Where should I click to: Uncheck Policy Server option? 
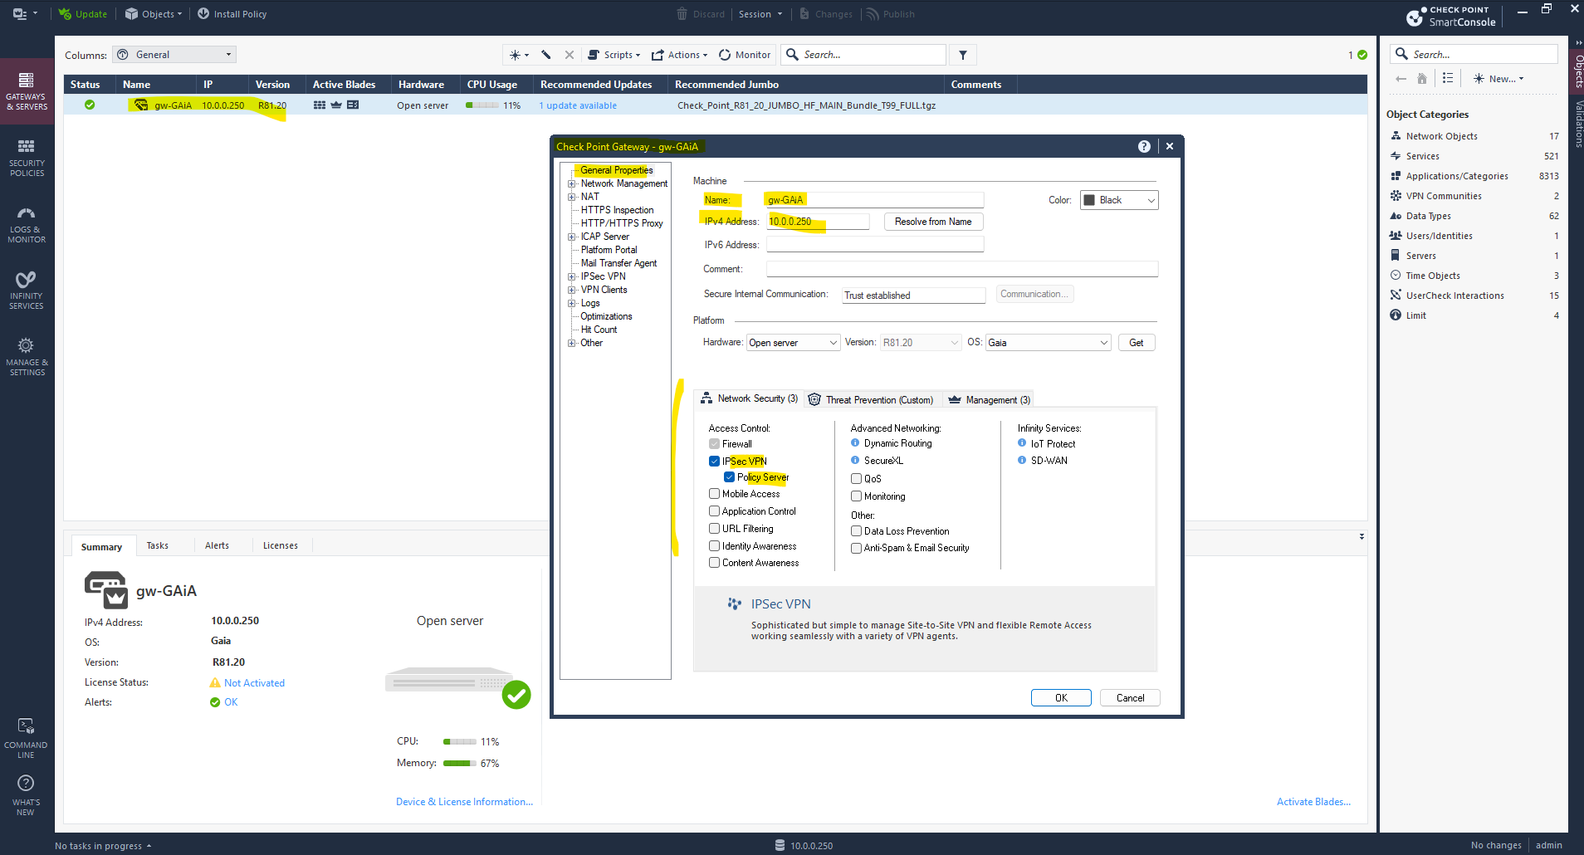729,477
